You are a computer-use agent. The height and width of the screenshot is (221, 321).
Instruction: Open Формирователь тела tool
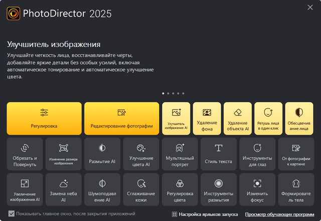point(296,189)
